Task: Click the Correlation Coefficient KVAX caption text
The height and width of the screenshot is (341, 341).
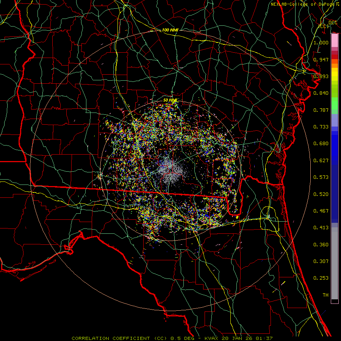Action: tap(172, 338)
